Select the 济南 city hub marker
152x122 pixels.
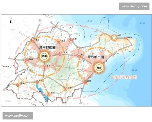tap(44, 56)
